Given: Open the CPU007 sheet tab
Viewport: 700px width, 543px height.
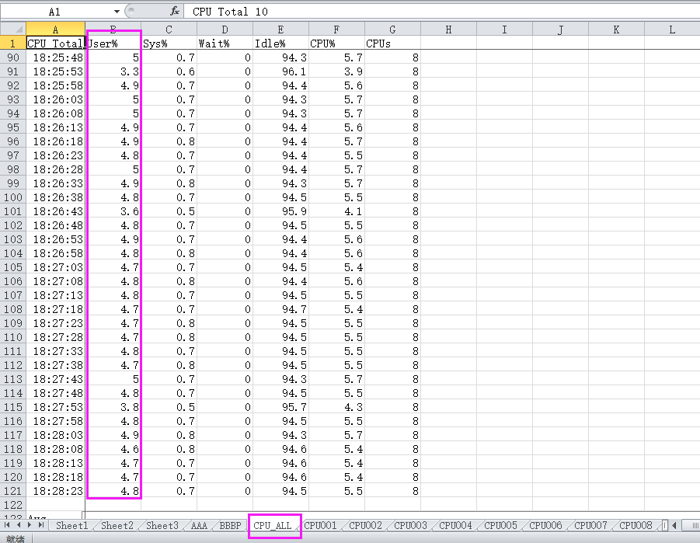Looking at the screenshot, I should (x=590, y=526).
